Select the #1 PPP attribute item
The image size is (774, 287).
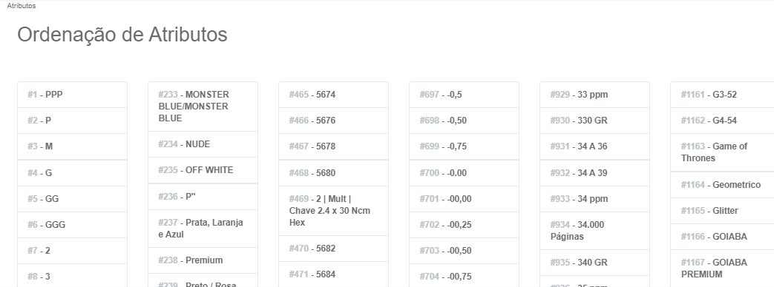[x=72, y=95]
